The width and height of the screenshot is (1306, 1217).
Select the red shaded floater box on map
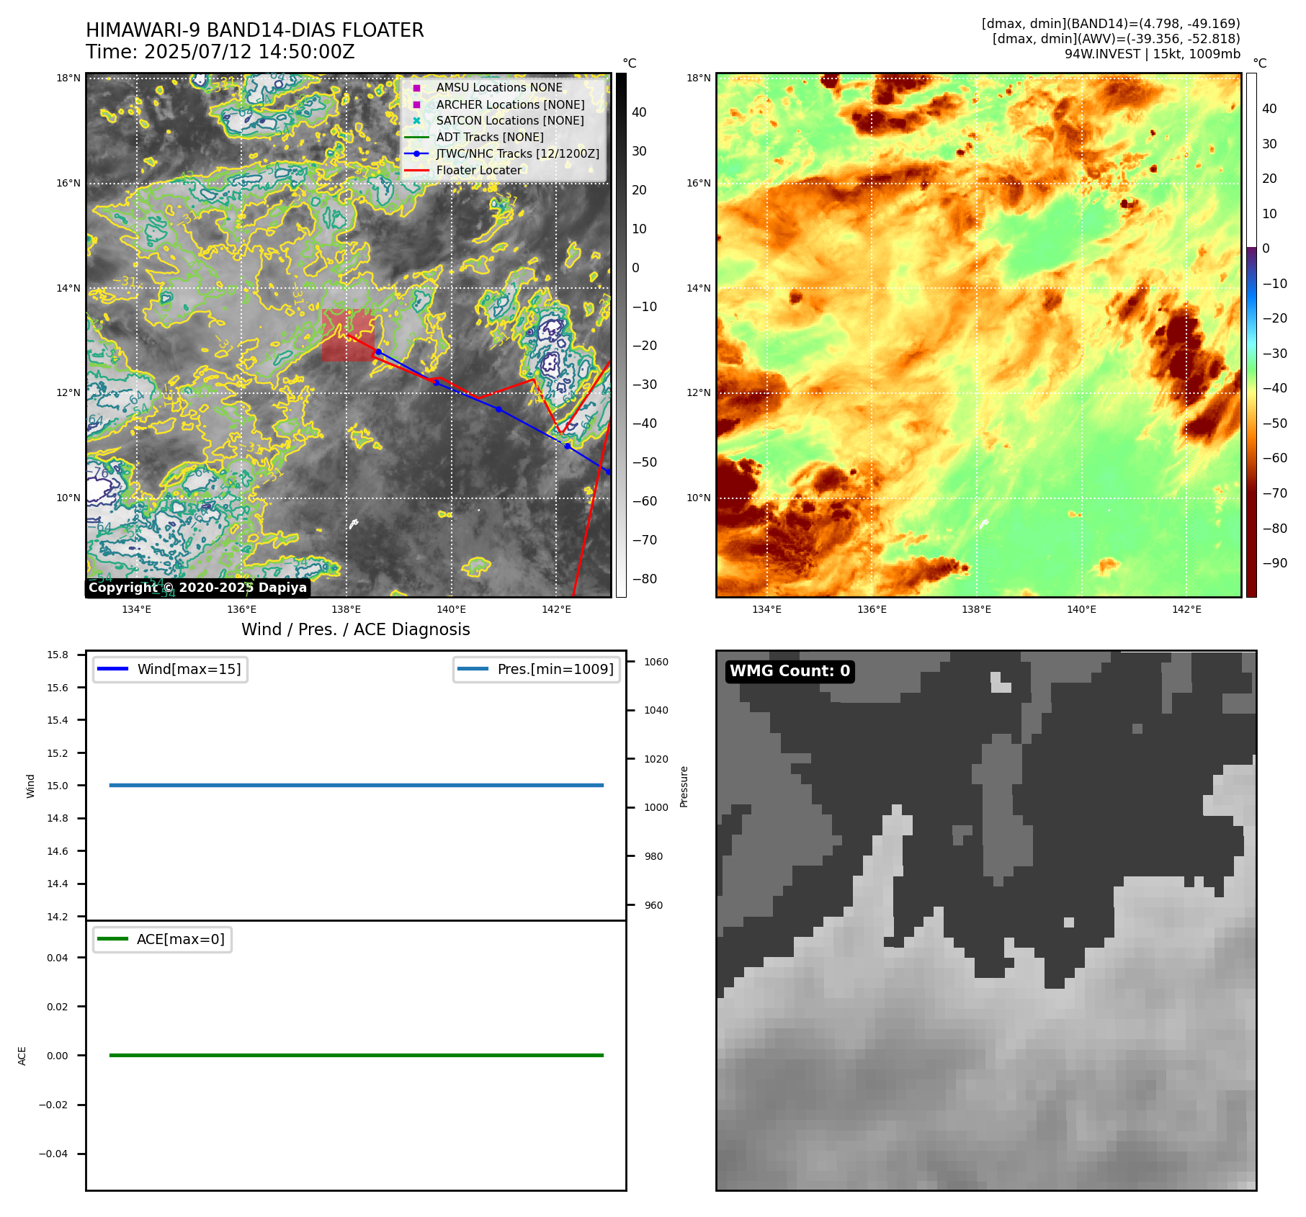pos(348,335)
